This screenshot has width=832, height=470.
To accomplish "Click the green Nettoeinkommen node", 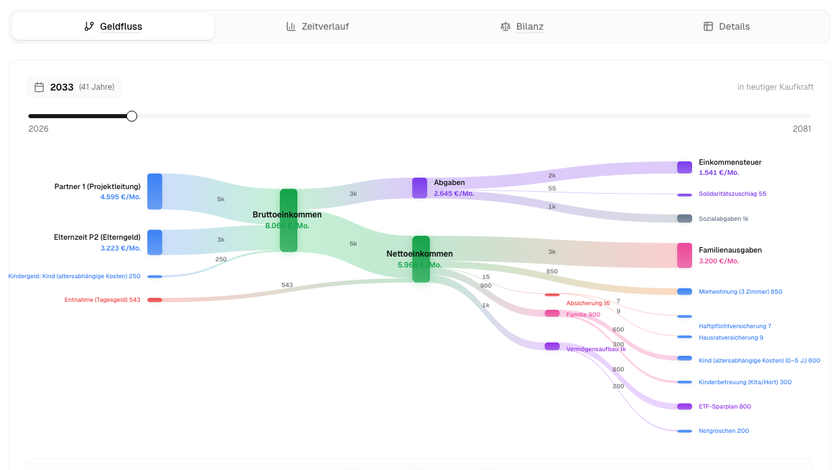I will click(421, 259).
